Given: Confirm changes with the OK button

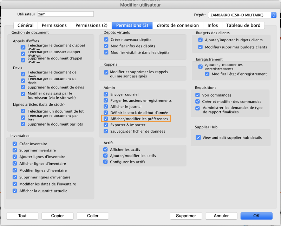Looking at the screenshot, I should pos(256,216).
